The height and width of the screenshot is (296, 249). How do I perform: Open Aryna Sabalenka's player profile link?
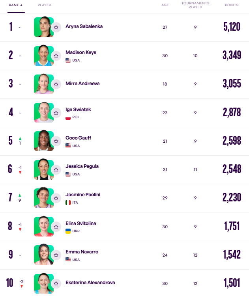(x=84, y=26)
